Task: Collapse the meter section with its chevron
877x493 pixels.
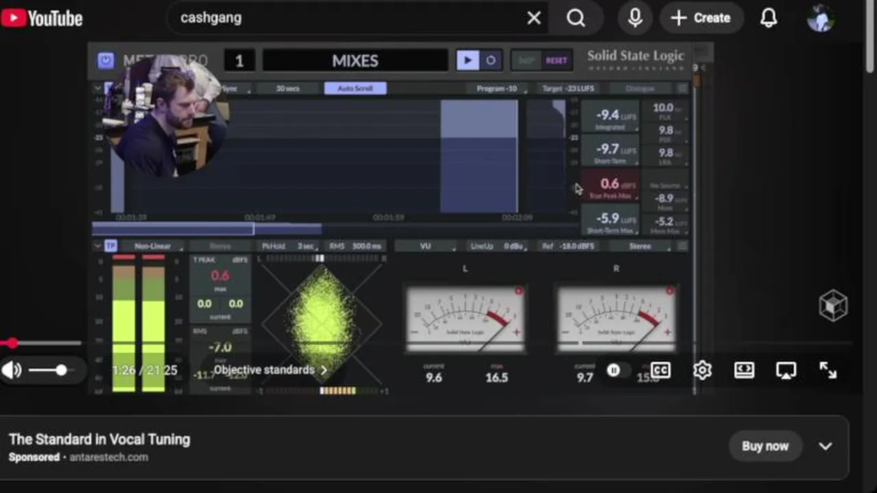Action: (97, 246)
